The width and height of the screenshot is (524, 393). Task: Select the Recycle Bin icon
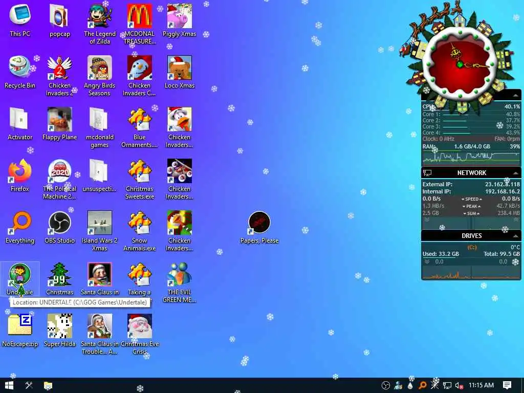[20, 72]
